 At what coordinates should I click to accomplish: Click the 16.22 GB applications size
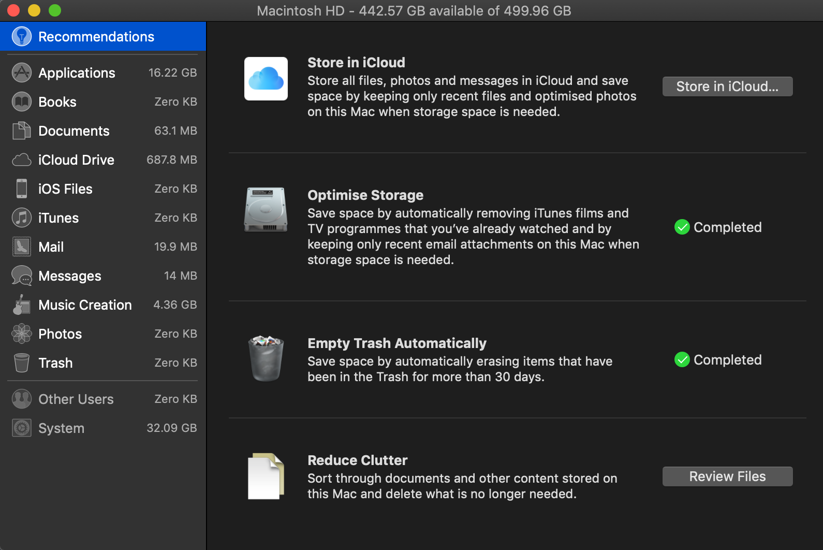tap(172, 73)
